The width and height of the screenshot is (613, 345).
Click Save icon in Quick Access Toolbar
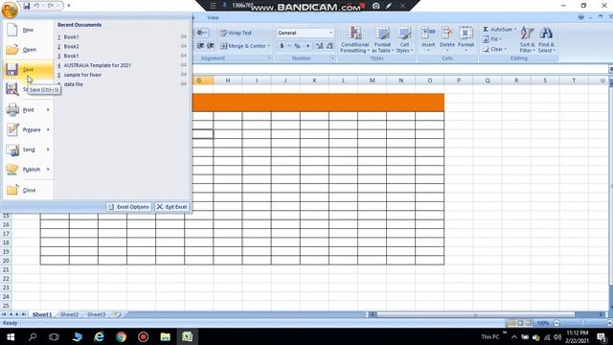click(x=26, y=6)
